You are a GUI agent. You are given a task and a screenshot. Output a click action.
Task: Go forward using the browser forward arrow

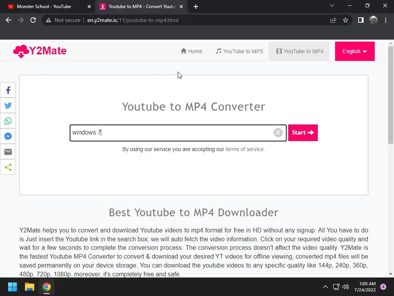tap(21, 20)
